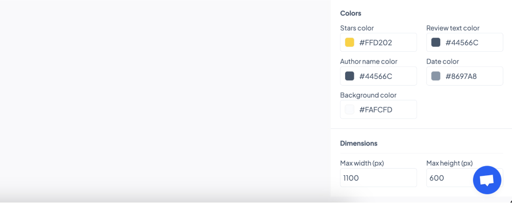Click the Dimensions section heading

(x=359, y=143)
